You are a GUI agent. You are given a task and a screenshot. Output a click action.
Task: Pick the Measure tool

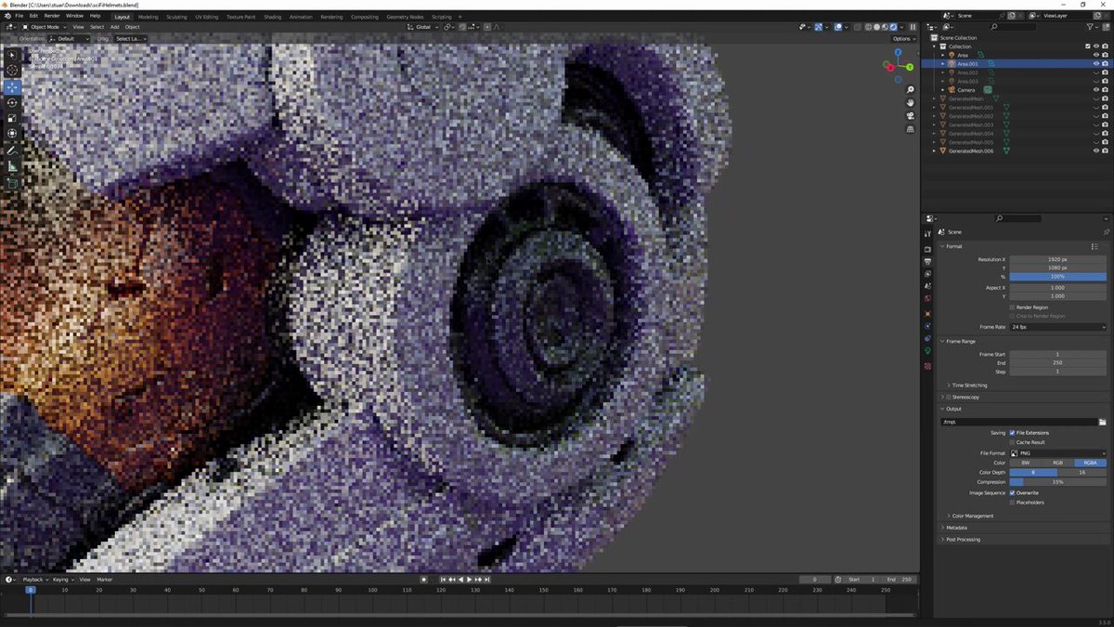tap(12, 166)
